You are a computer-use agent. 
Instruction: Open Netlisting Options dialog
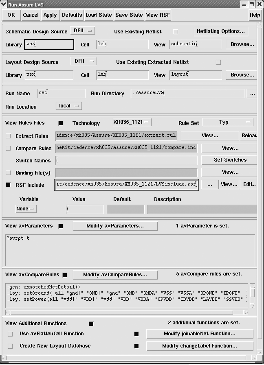221,31
